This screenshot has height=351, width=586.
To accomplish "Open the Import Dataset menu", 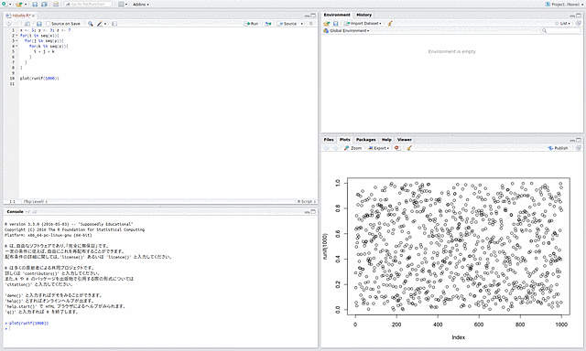I will pos(363,23).
